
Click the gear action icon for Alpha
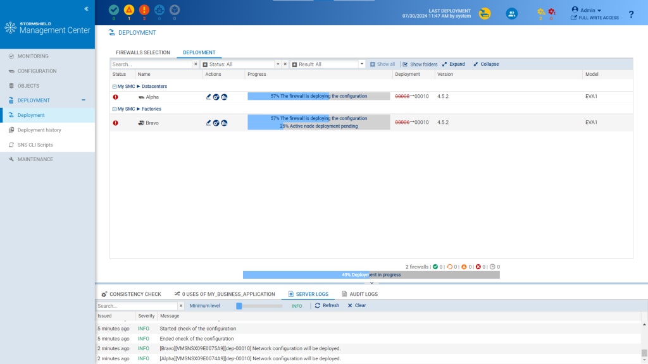(x=216, y=97)
